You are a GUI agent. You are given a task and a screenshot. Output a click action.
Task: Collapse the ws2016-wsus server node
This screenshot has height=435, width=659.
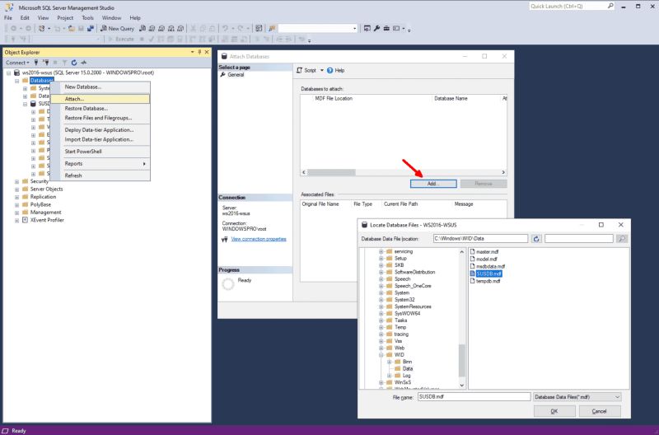point(8,72)
